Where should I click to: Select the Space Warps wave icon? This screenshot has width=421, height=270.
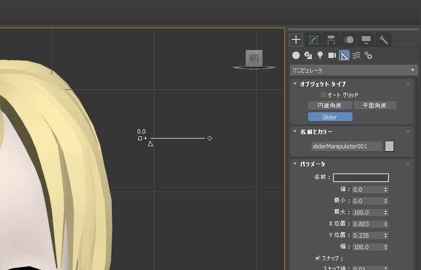click(x=356, y=55)
